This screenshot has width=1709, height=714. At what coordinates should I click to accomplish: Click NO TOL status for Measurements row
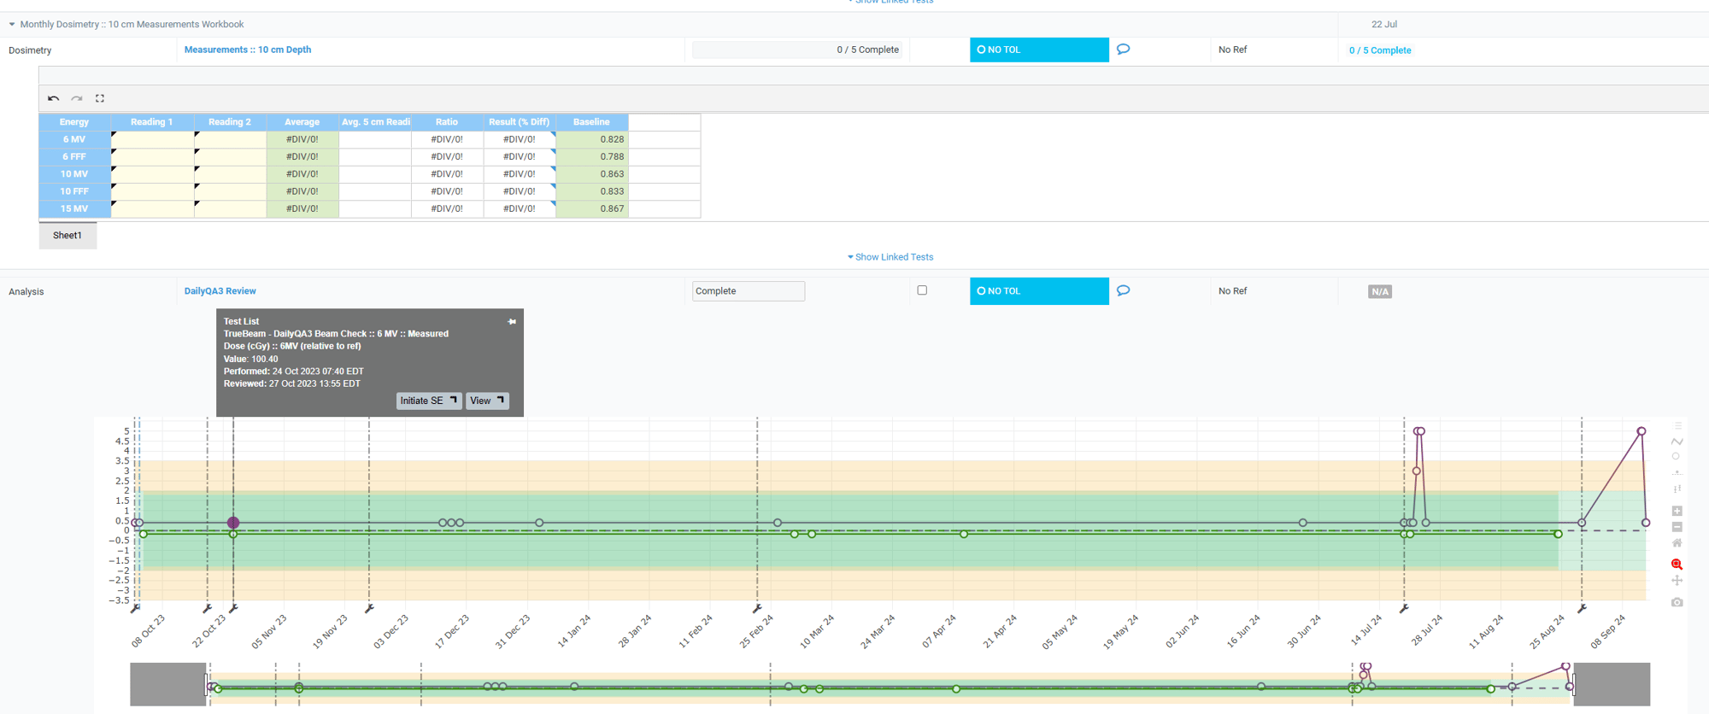pos(1039,50)
